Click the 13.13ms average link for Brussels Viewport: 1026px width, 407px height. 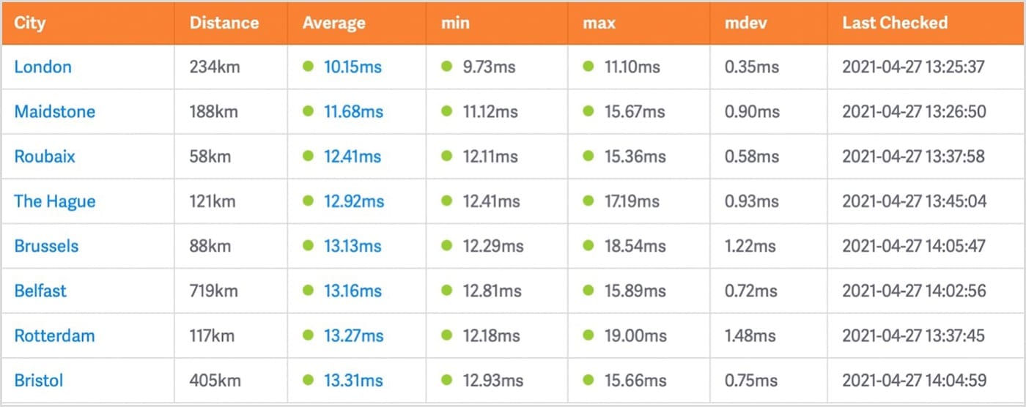point(353,246)
